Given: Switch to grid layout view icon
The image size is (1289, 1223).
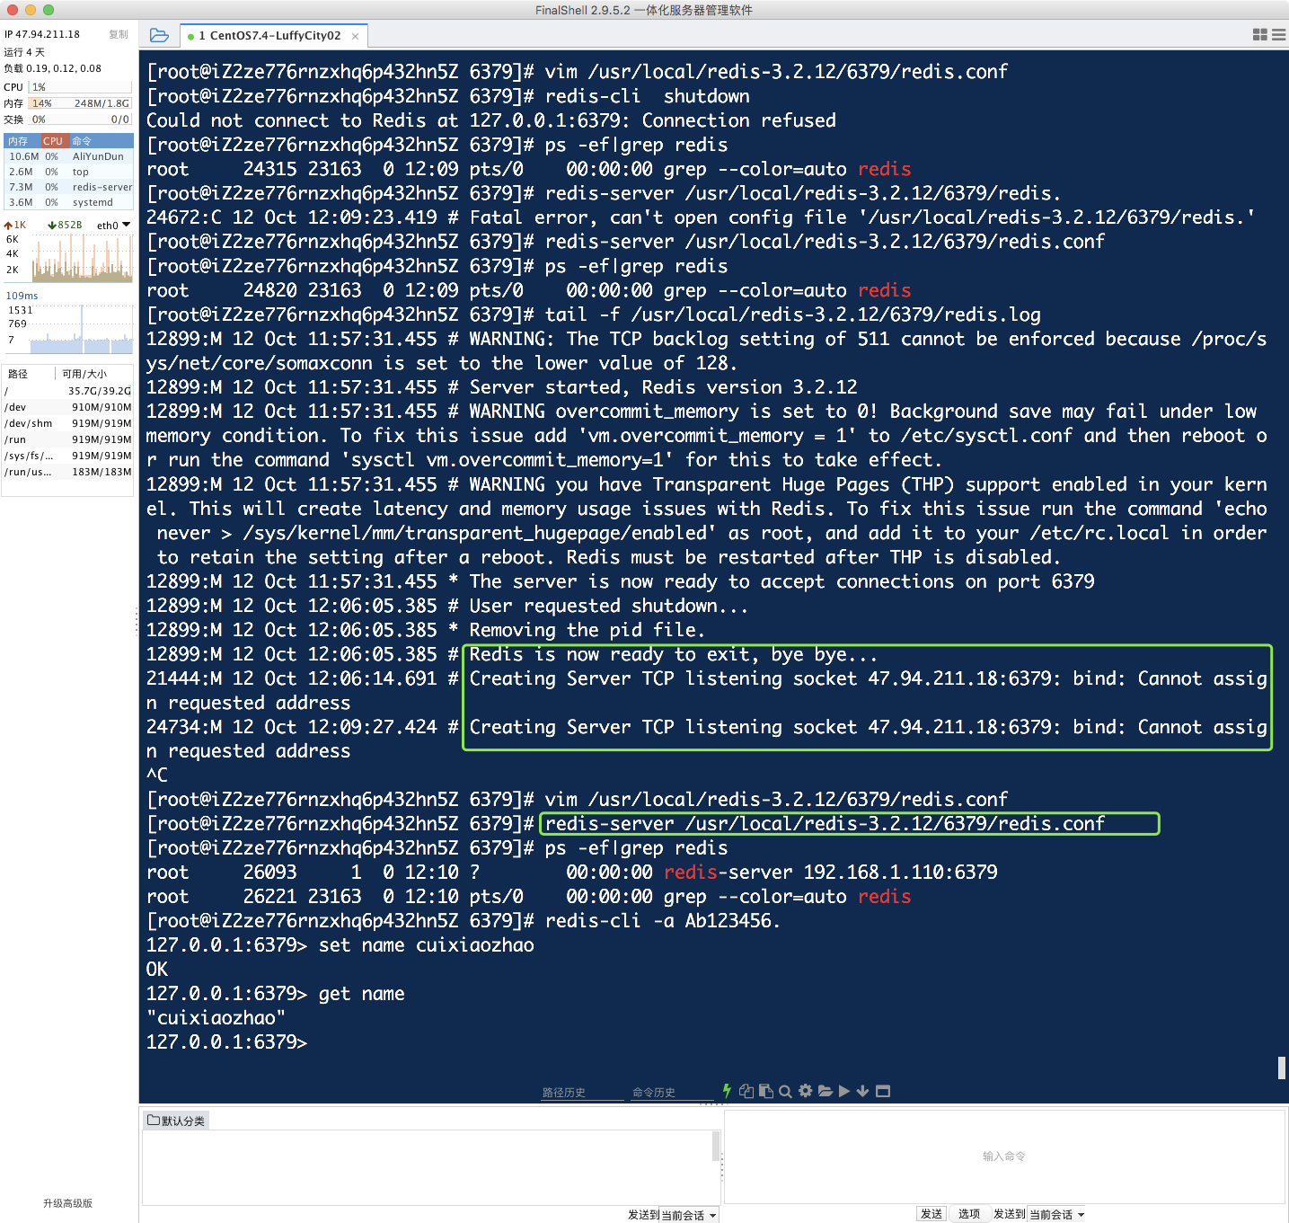Looking at the screenshot, I should tap(1260, 34).
